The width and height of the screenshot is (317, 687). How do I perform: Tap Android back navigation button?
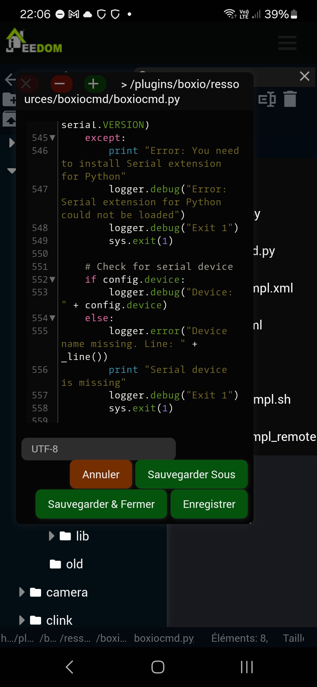[x=70, y=667]
